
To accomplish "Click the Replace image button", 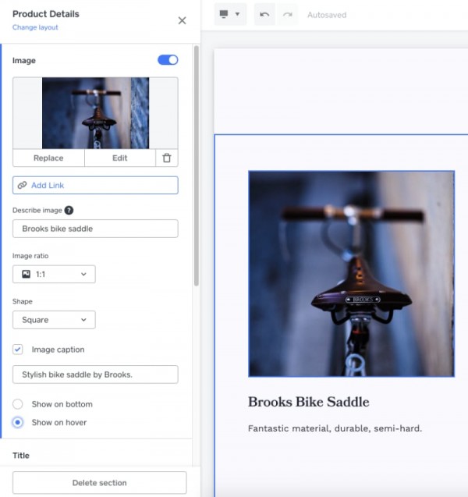I will 48,158.
